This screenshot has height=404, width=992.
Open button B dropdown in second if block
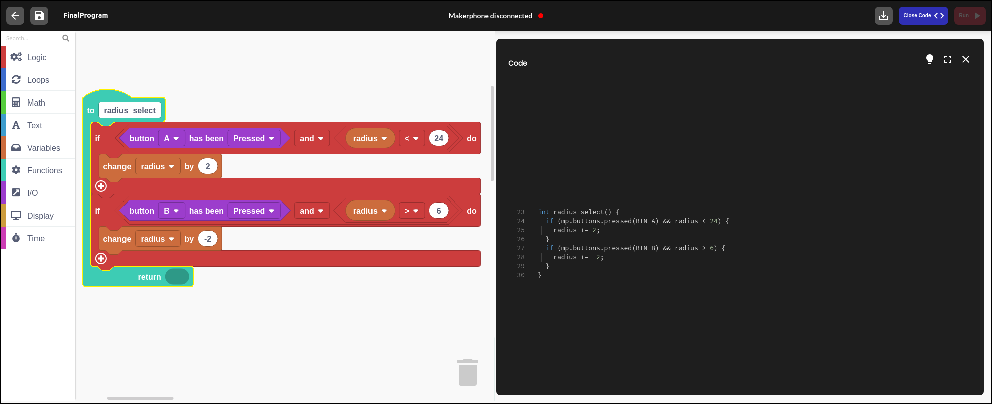(172, 211)
